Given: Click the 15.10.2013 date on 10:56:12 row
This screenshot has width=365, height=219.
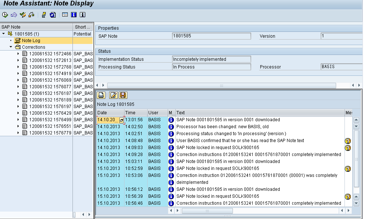Looking at the screenshot, I should [x=109, y=189].
